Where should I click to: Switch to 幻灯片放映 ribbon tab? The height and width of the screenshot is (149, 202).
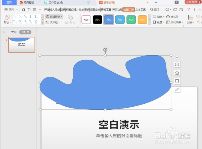pyautogui.click(x=78, y=10)
